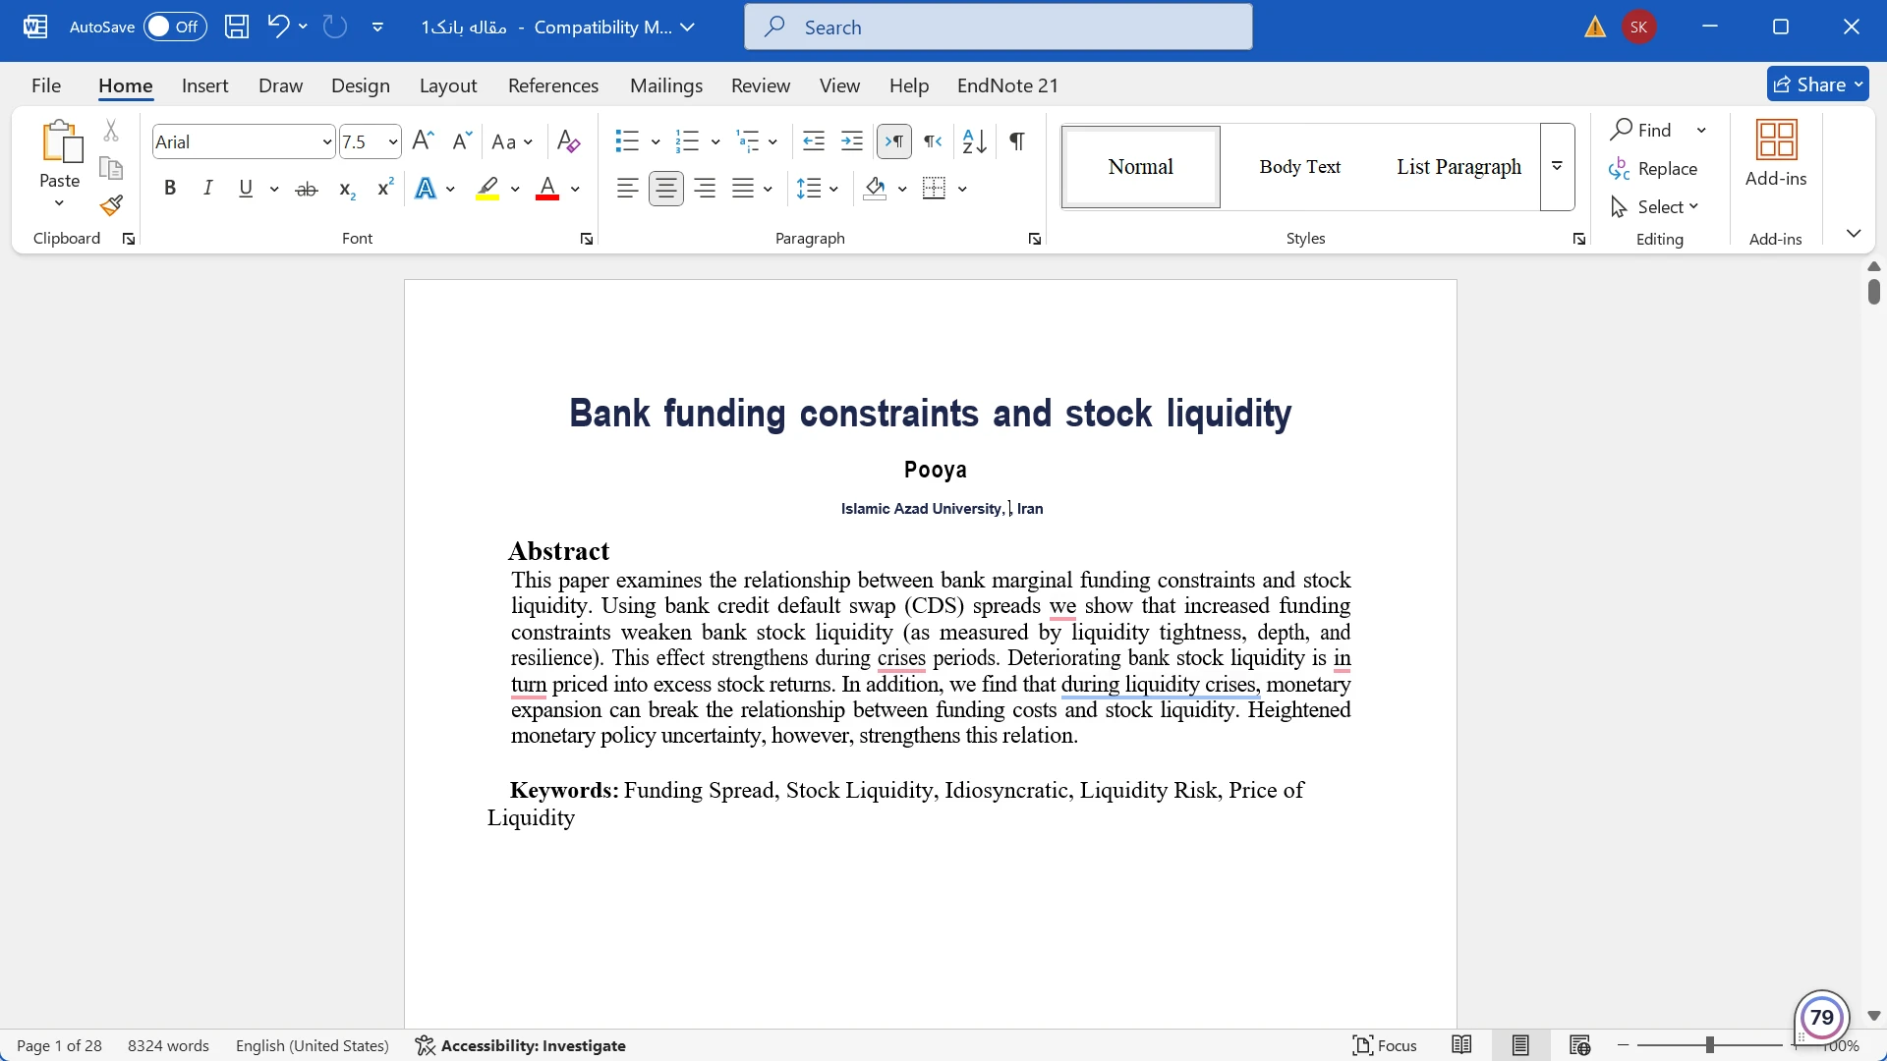Switch to the EndNote 21 tab

[x=1007, y=85]
